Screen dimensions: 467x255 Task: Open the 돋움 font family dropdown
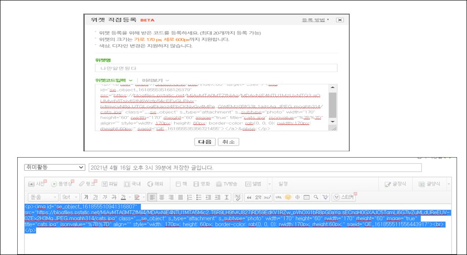43,197
